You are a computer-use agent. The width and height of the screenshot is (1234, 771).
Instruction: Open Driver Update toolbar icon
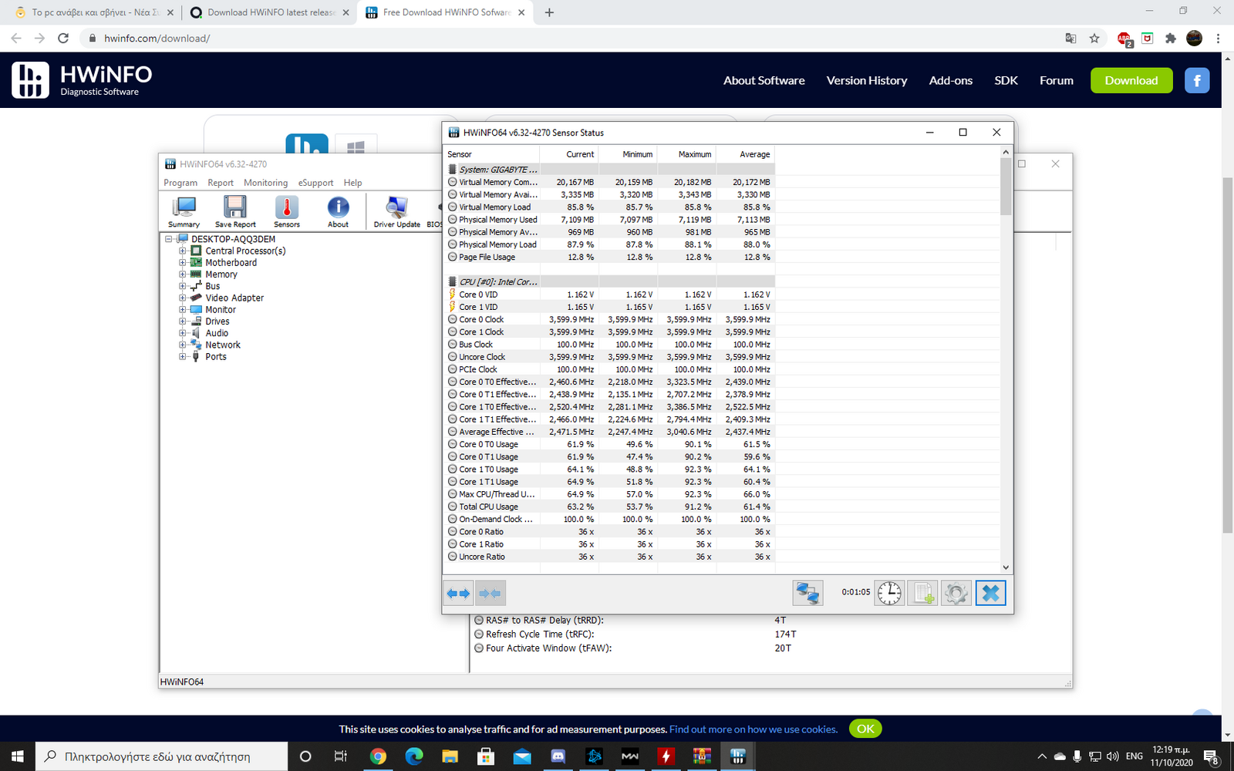[x=397, y=211]
